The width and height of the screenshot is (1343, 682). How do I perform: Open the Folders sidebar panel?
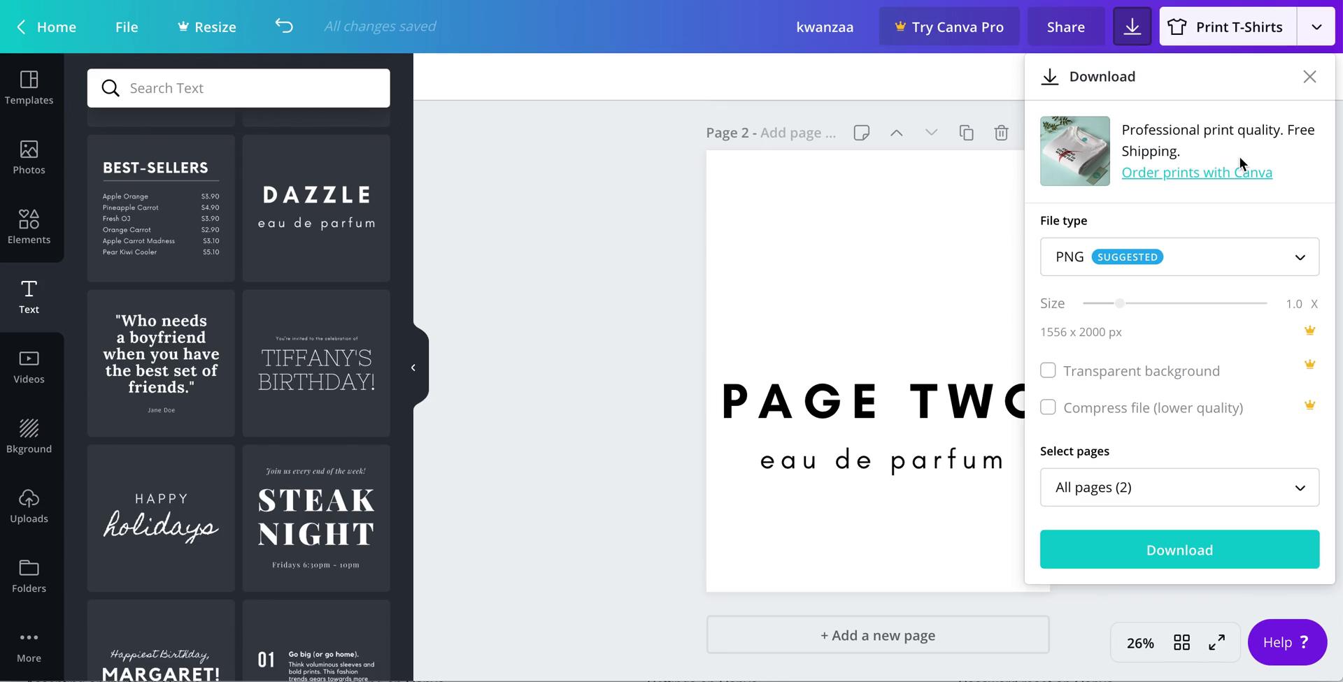pos(29,577)
